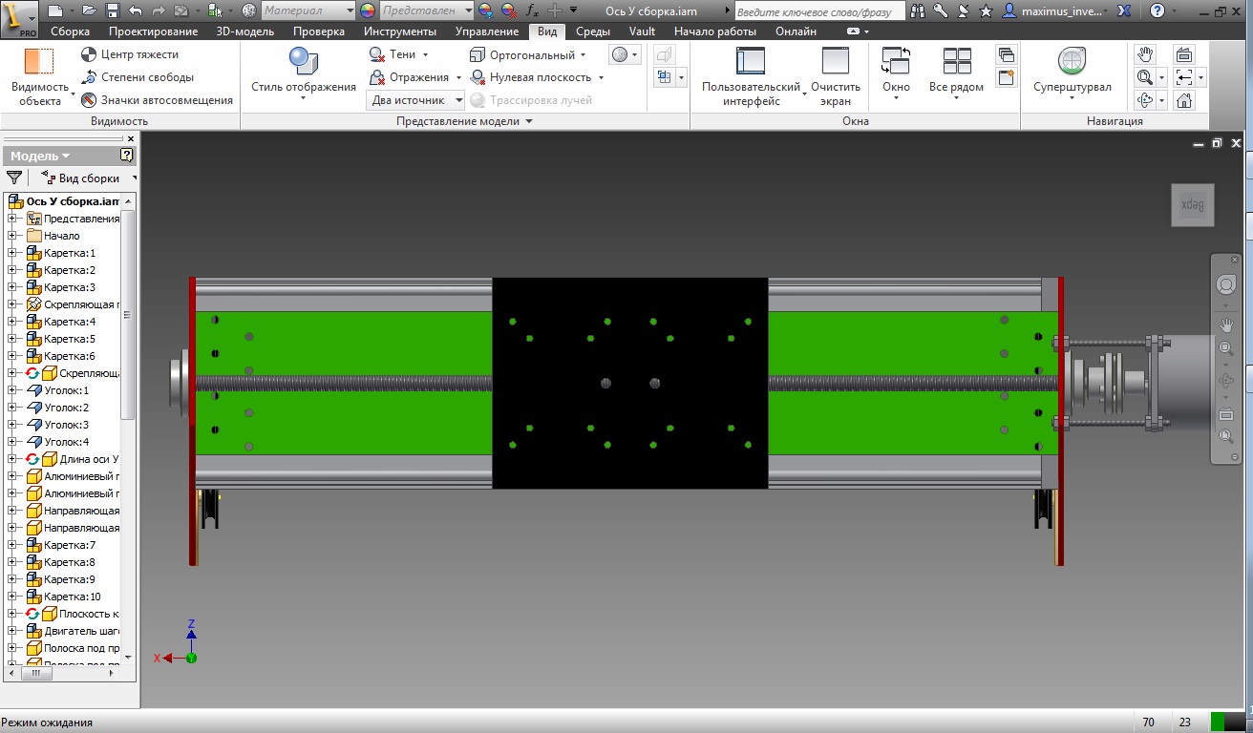Open the Ортогональный projection dropdown
Viewport: 1253px width, 733px height.
(583, 55)
